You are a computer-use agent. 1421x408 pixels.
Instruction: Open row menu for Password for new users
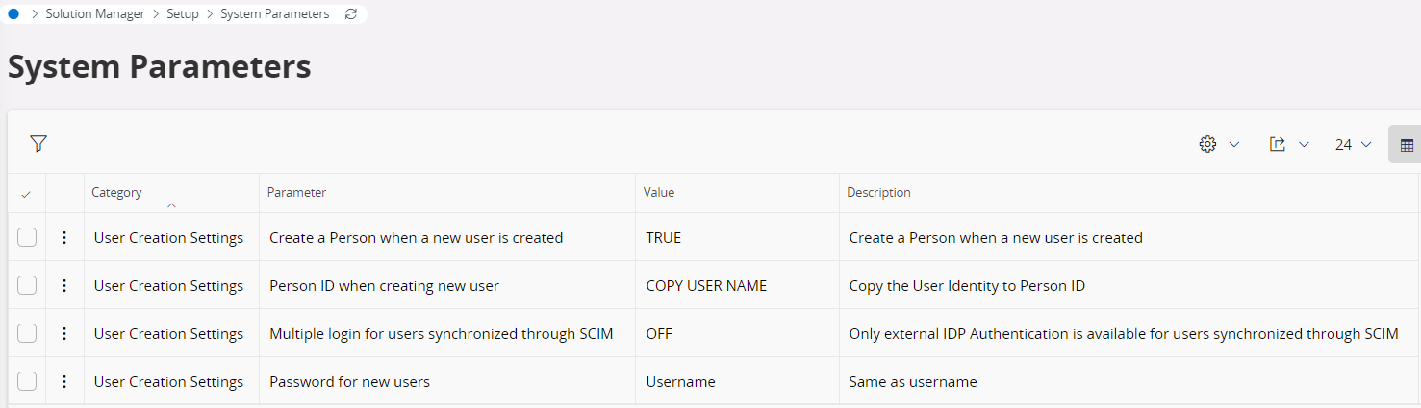coord(64,382)
